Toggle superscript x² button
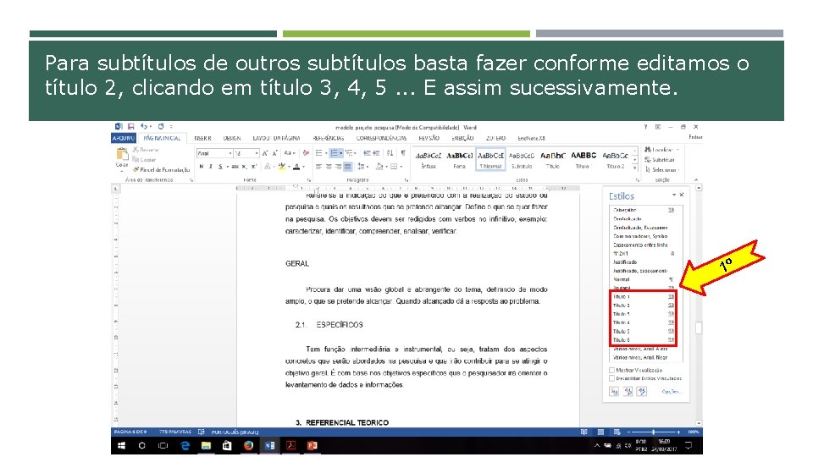Image resolution: width=813 pixels, height=457 pixels. (254, 167)
